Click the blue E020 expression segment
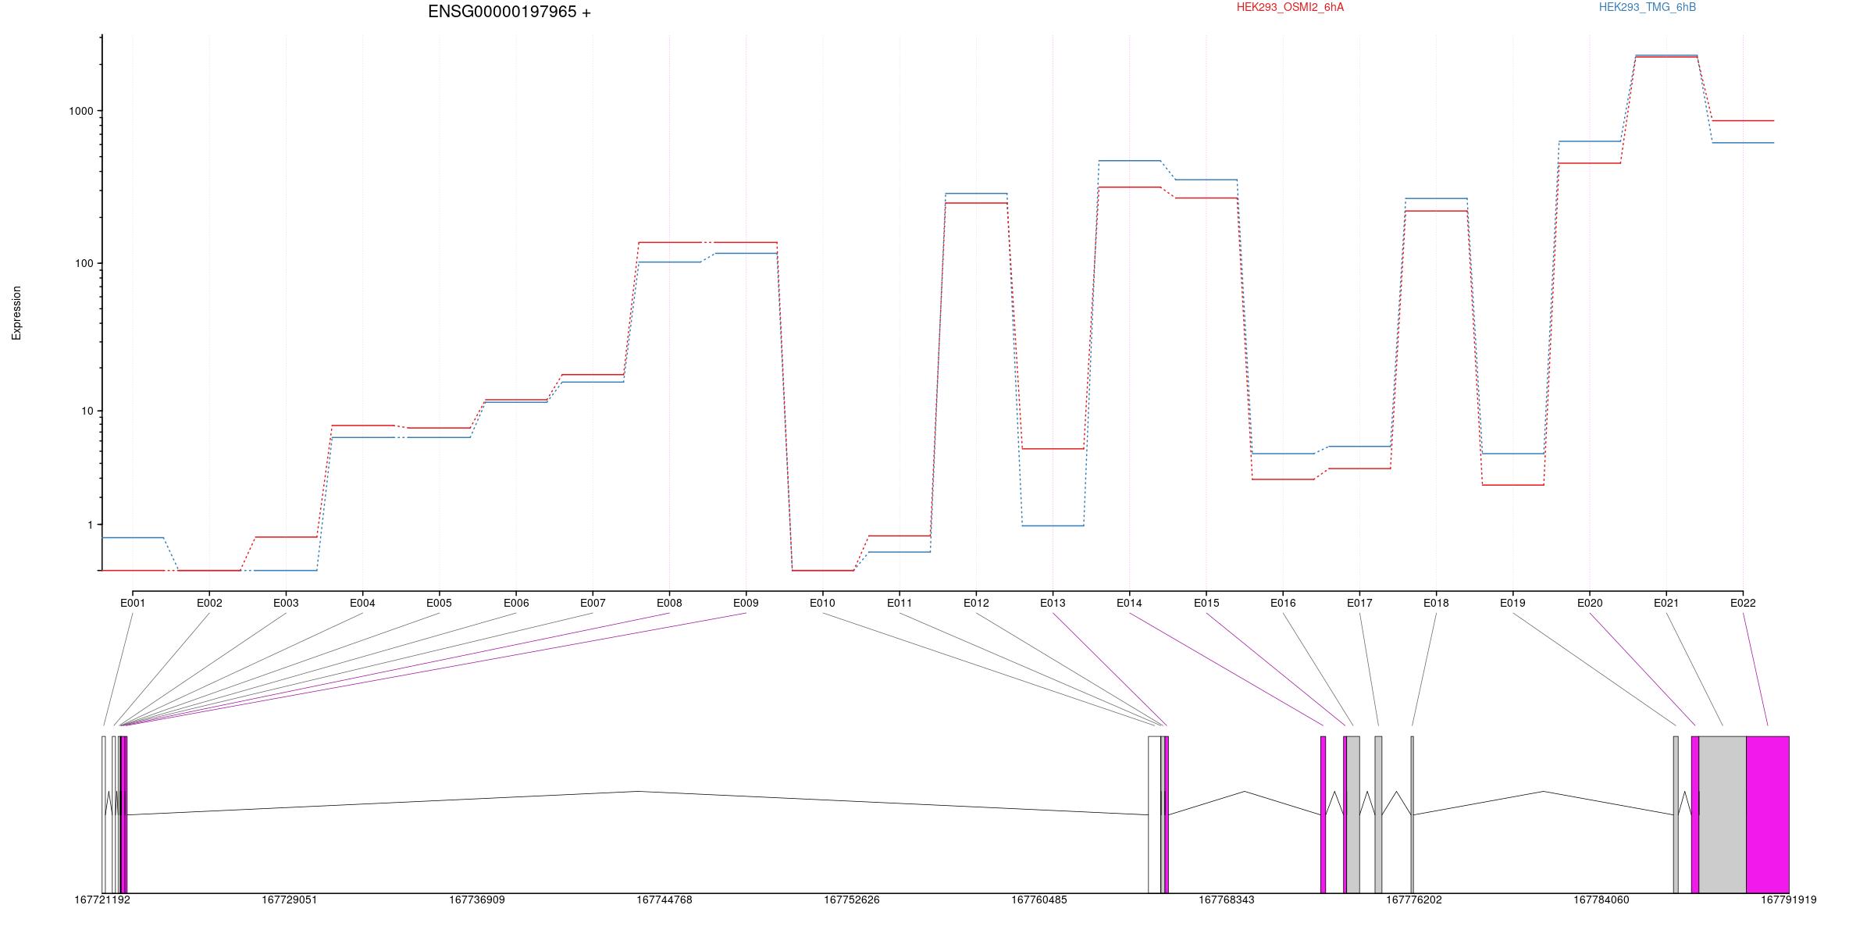Image resolution: width=1874 pixels, height=937 pixels. click(x=1590, y=141)
